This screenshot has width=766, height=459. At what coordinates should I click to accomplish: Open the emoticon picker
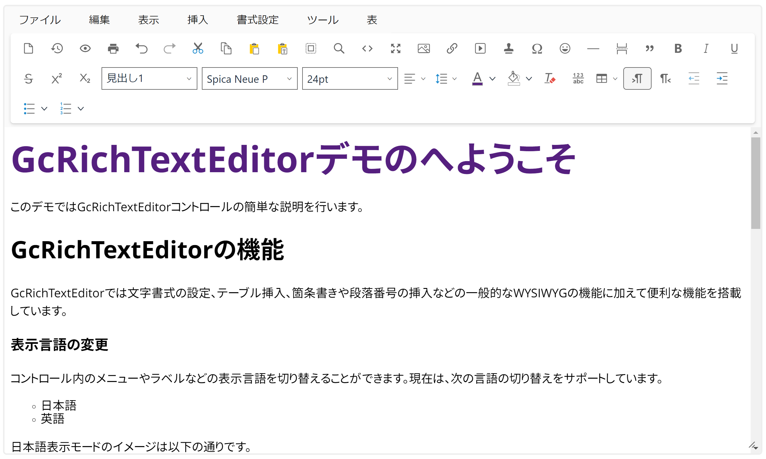point(565,49)
